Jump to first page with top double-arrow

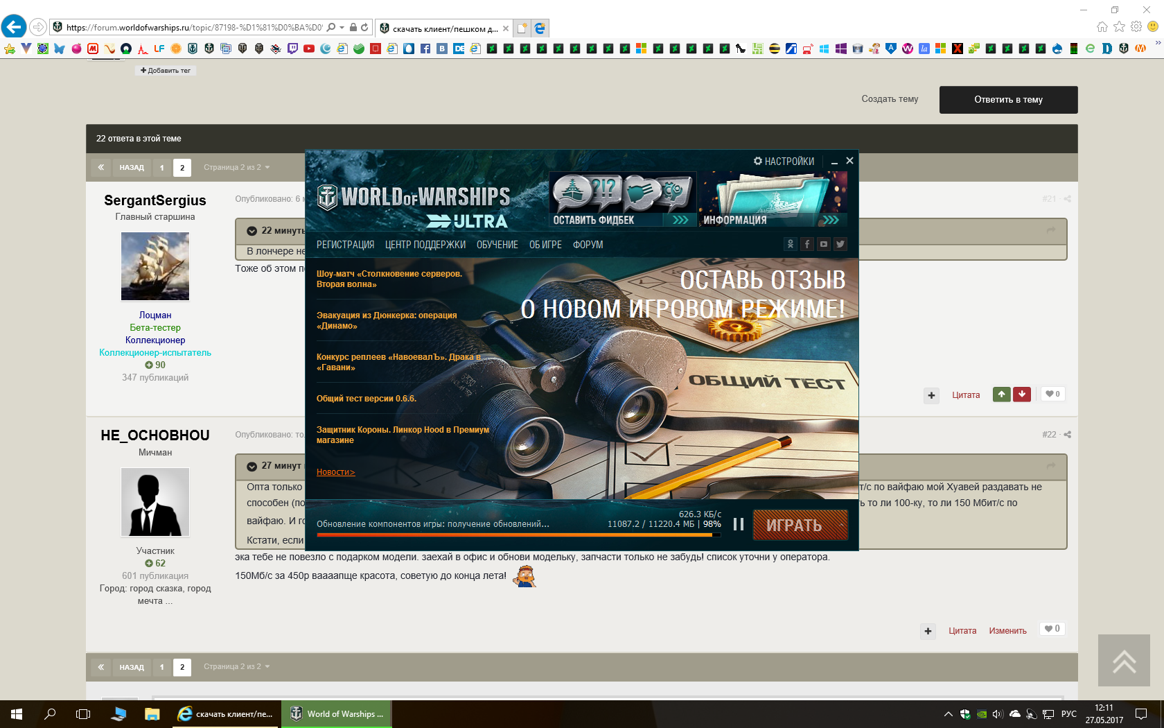coord(101,167)
